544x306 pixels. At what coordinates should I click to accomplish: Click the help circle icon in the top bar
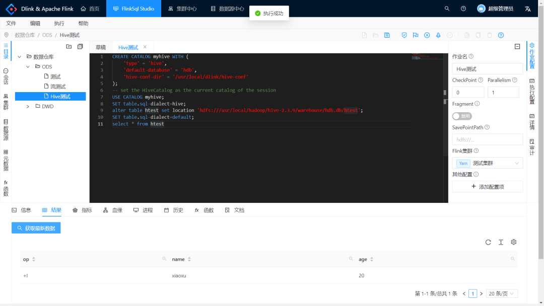463,9
